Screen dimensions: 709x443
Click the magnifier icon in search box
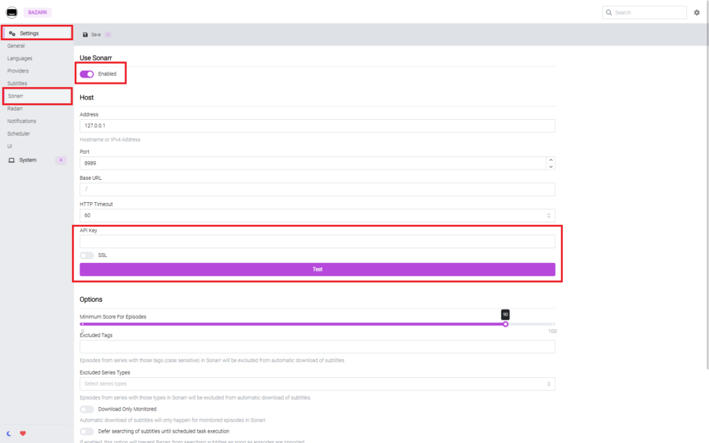(x=609, y=12)
